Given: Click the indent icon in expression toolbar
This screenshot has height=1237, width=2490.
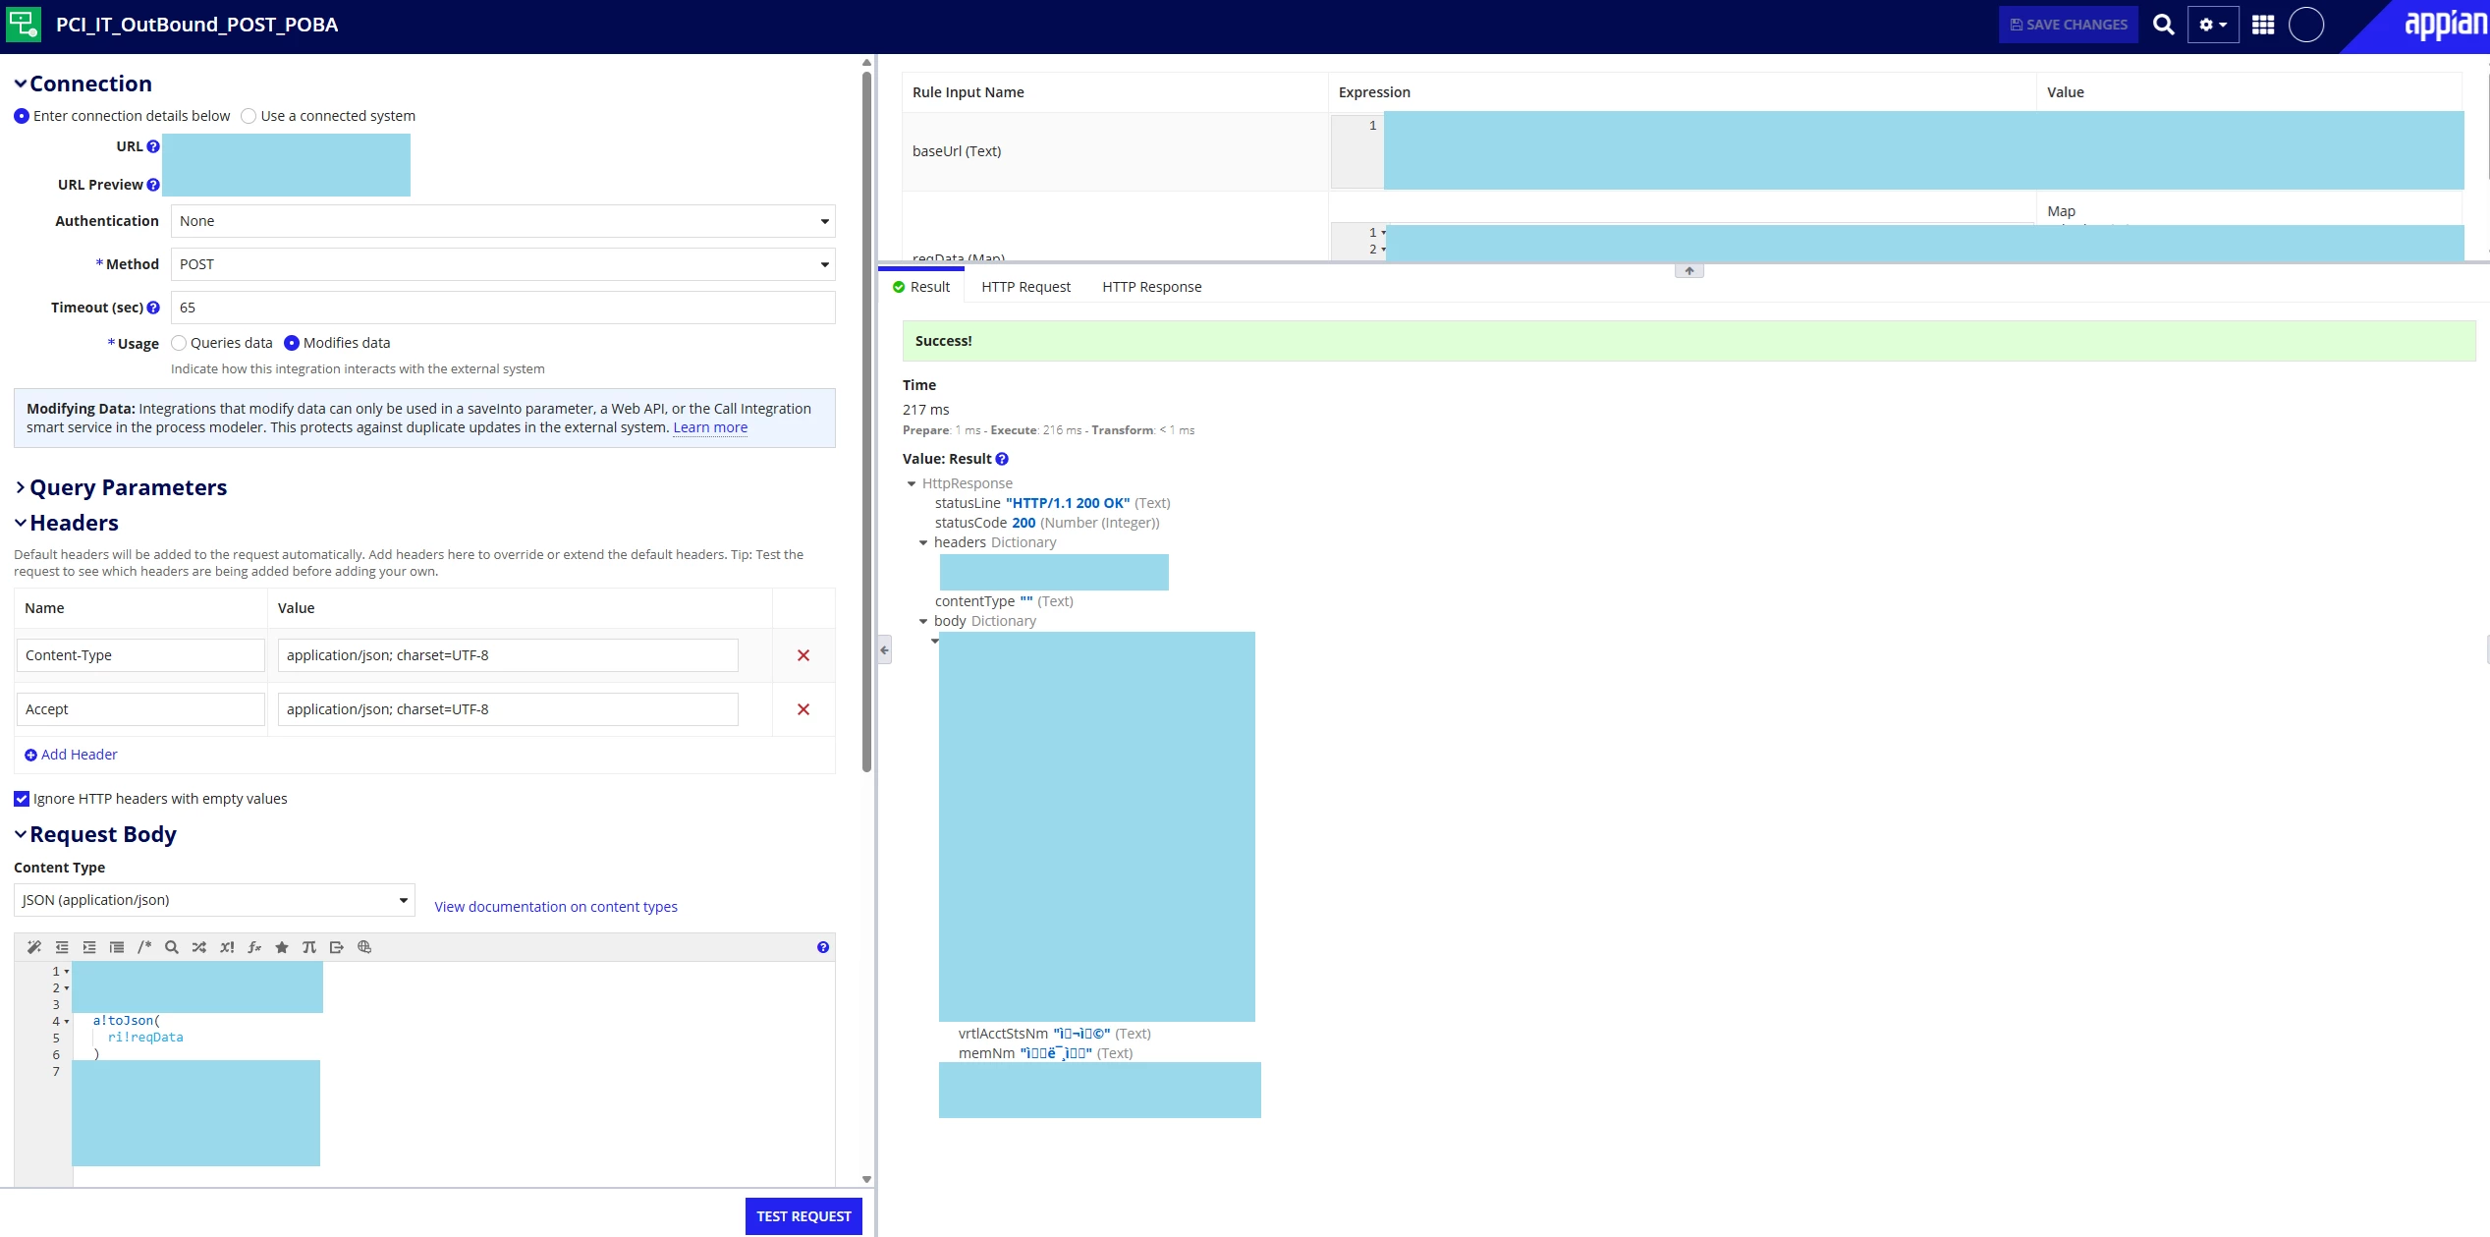Looking at the screenshot, I should pyautogui.click(x=89, y=947).
